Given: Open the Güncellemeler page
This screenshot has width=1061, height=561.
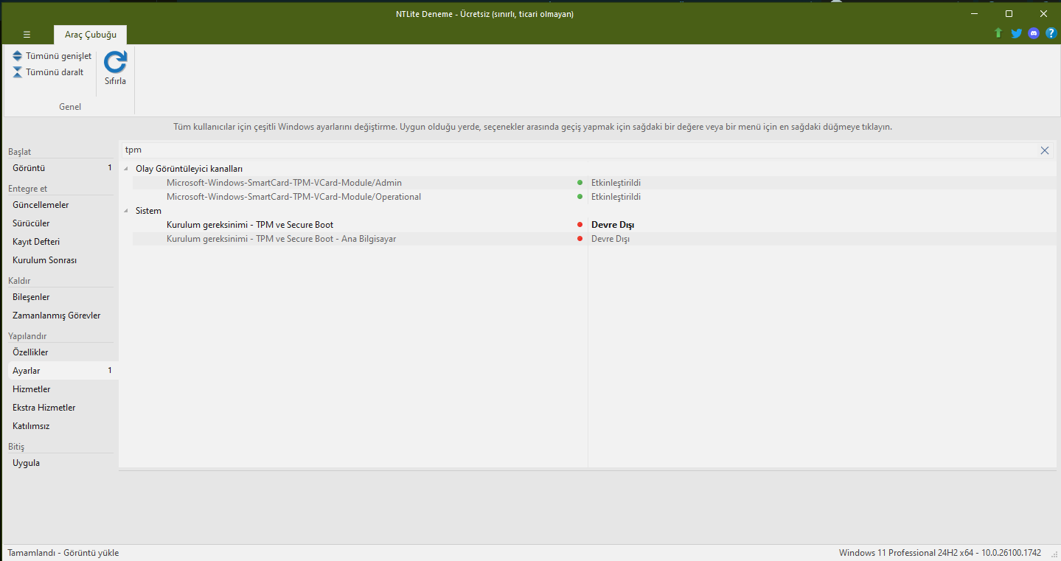Looking at the screenshot, I should tap(61, 205).
